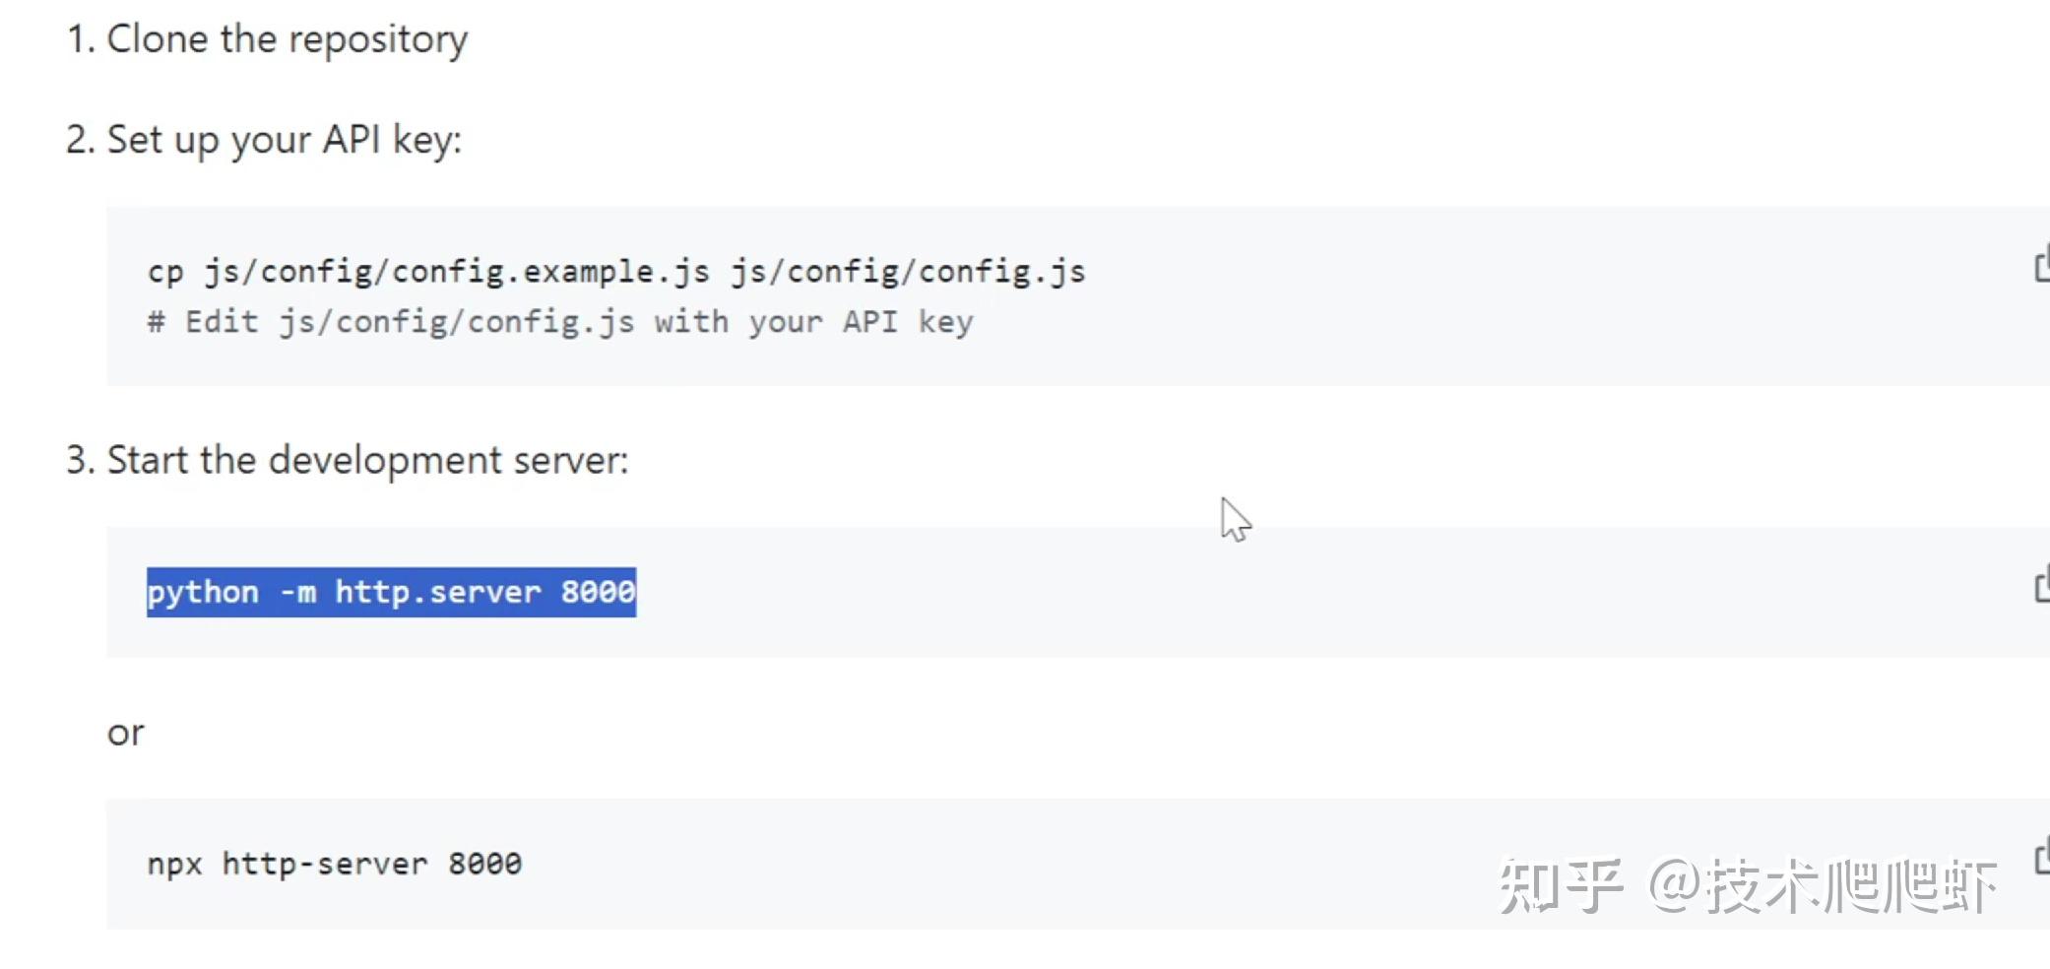Click '8000' in the python command
This screenshot has width=2050, height=969.
[x=598, y=592]
